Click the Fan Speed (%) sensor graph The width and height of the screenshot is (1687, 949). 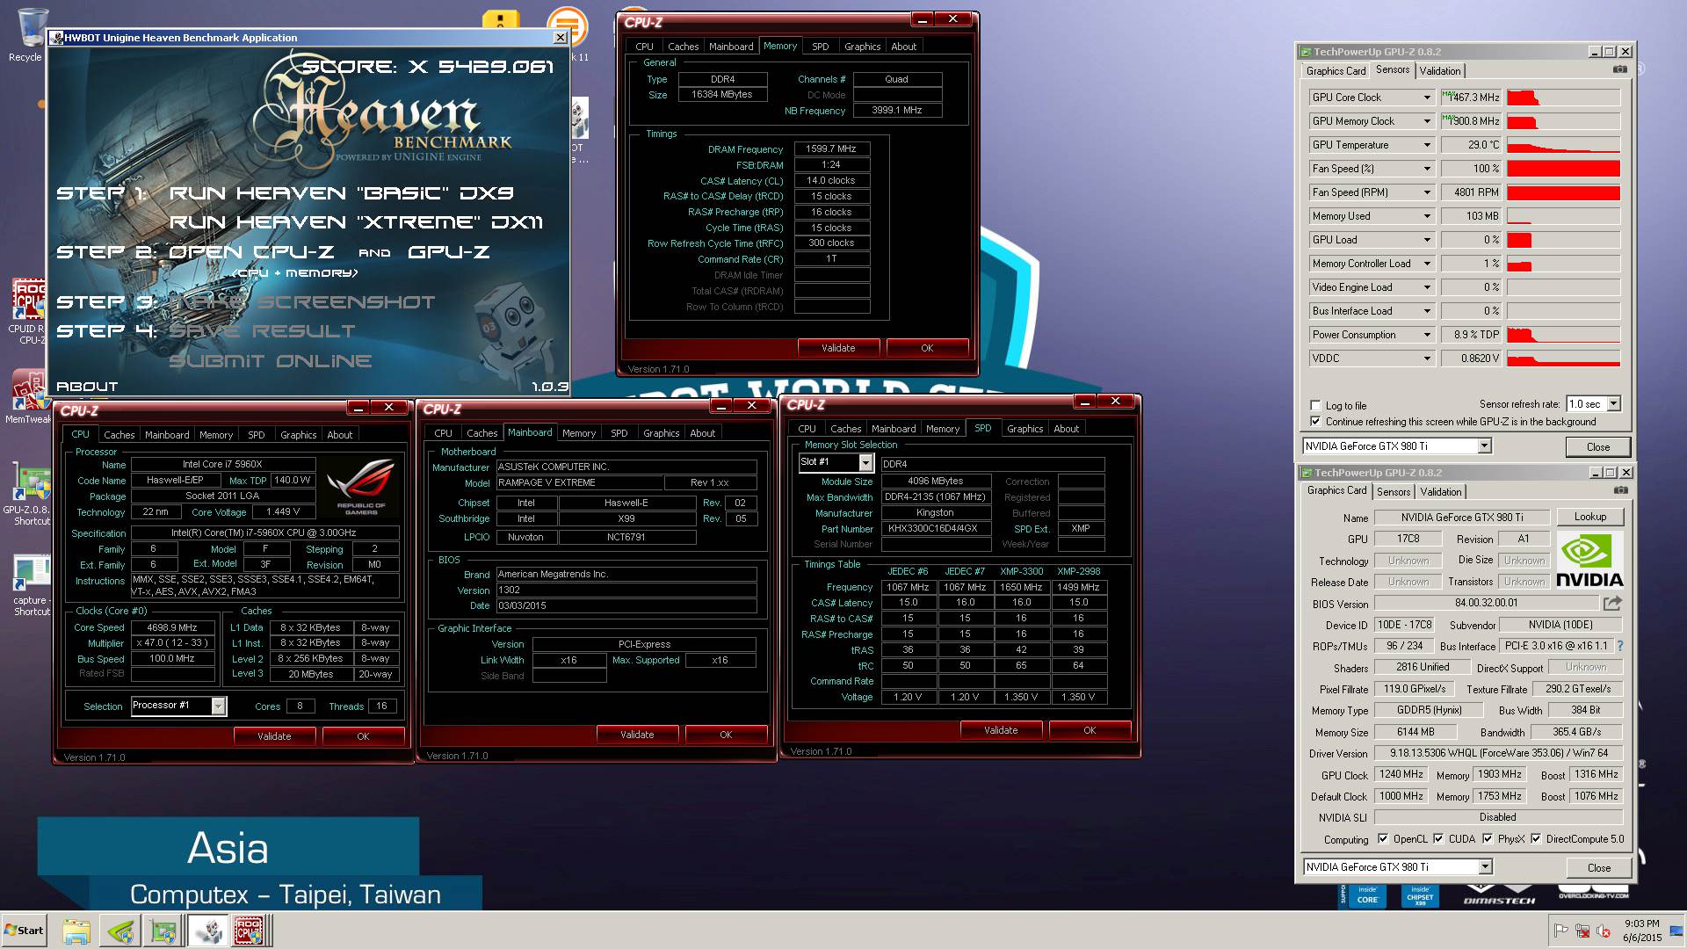[x=1563, y=169]
